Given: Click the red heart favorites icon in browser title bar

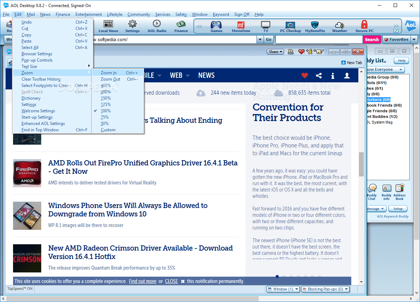Looking at the screenshot, I should coord(301,52).
